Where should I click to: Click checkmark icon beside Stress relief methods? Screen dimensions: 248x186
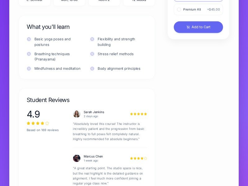pos(92,54)
